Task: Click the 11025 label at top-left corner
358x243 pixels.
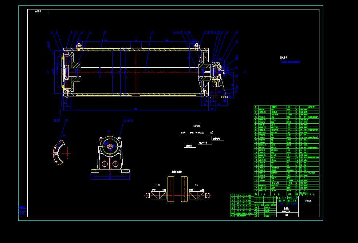Action: pyautogui.click(x=38, y=11)
